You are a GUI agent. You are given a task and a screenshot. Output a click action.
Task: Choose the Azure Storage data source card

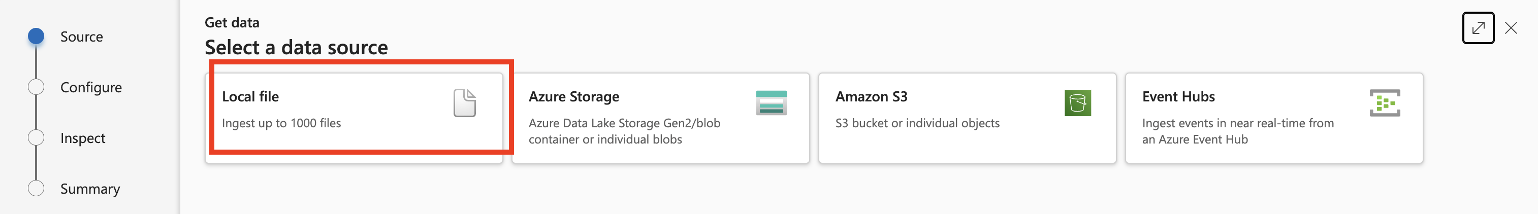coord(660,118)
